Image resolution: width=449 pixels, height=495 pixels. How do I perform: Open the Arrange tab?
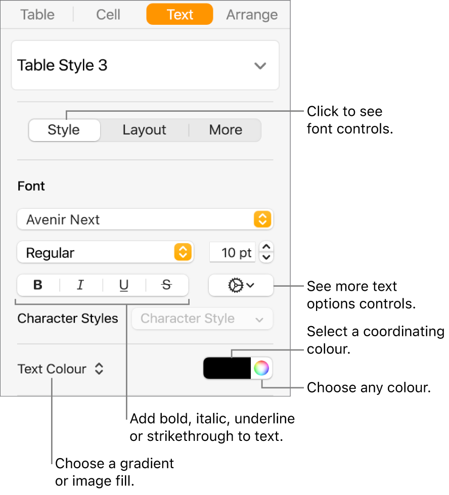(252, 15)
